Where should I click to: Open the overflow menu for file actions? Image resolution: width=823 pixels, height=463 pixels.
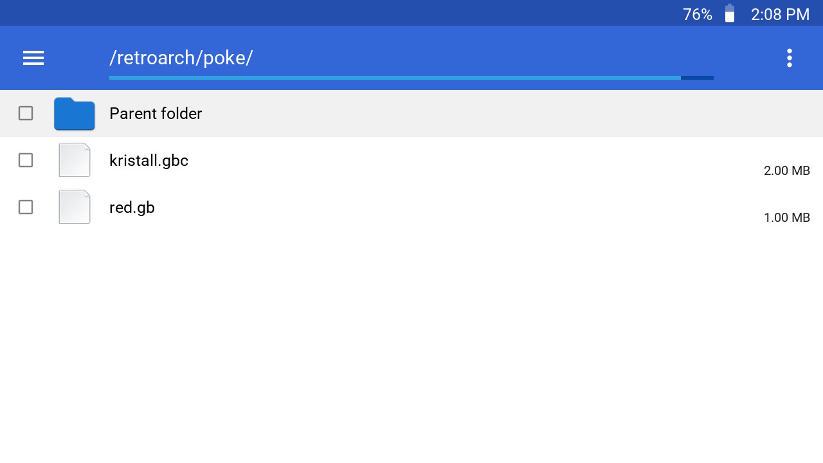789,58
